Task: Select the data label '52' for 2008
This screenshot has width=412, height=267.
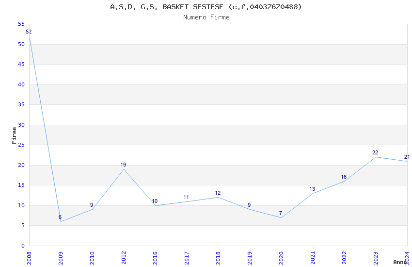Action: 29,32
